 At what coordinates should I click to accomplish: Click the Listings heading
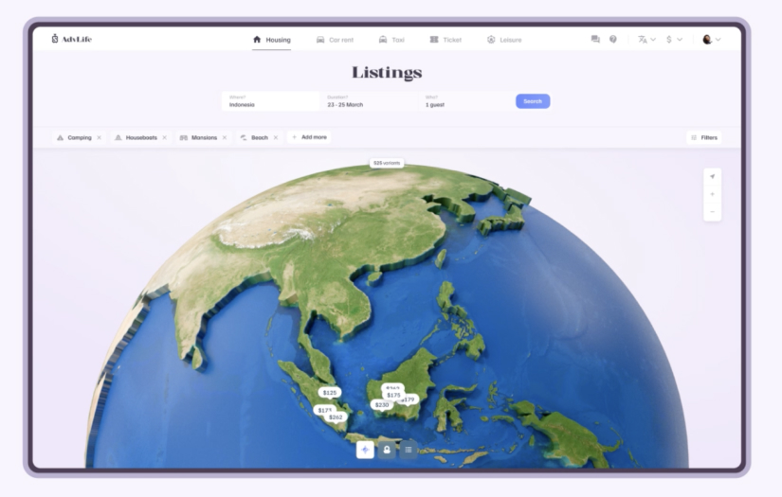[x=387, y=72]
